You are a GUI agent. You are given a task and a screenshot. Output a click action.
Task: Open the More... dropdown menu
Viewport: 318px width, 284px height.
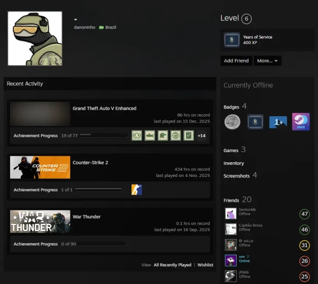click(x=267, y=61)
